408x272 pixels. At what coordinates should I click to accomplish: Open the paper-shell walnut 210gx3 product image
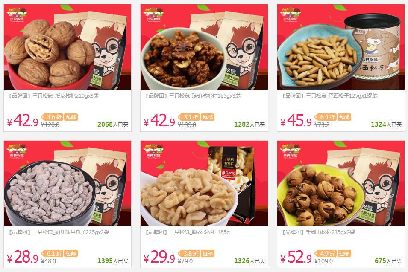point(68,47)
